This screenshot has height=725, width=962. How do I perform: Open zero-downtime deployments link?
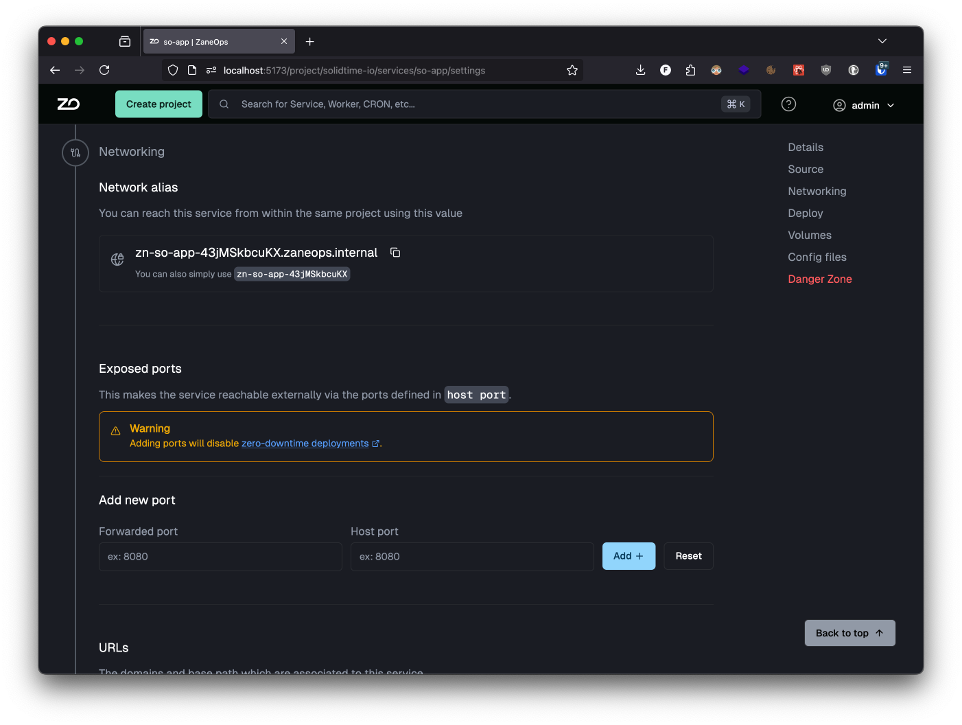[x=310, y=444]
